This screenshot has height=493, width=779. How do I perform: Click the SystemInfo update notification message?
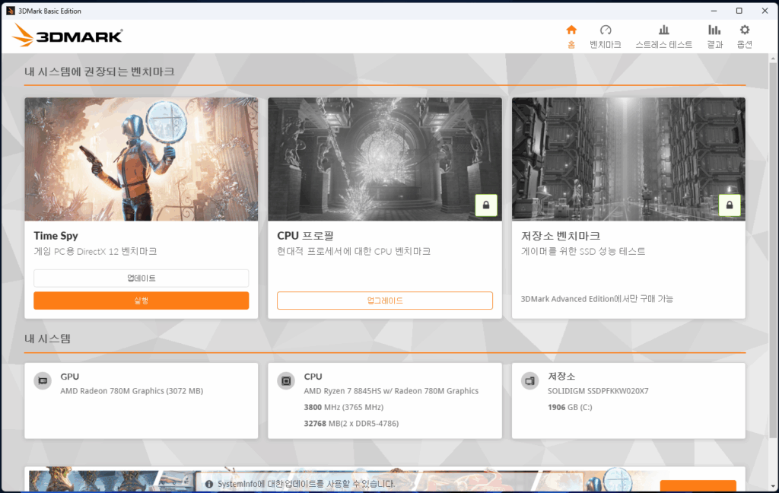[306, 484]
